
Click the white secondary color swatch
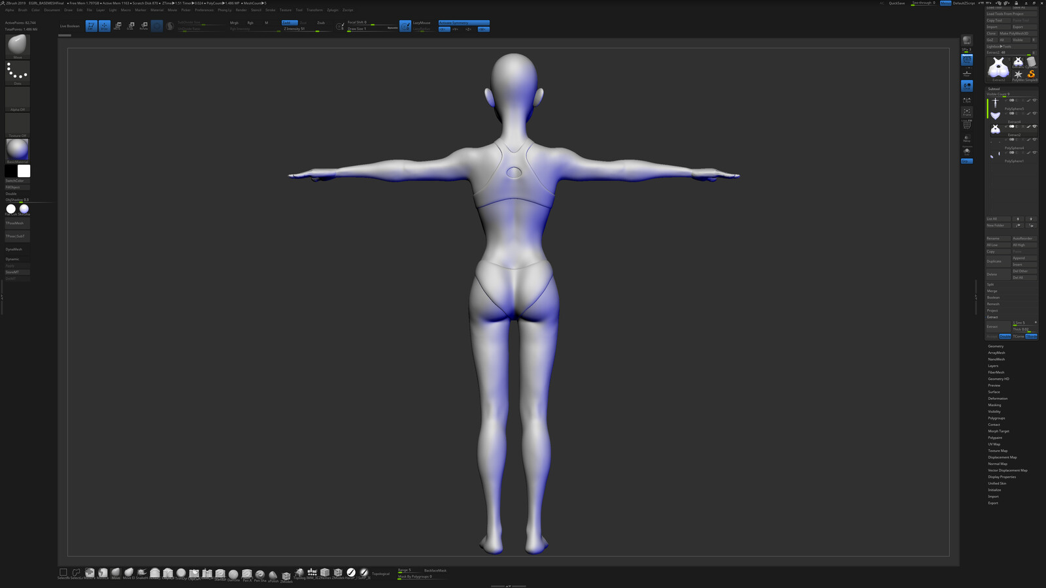(x=24, y=171)
